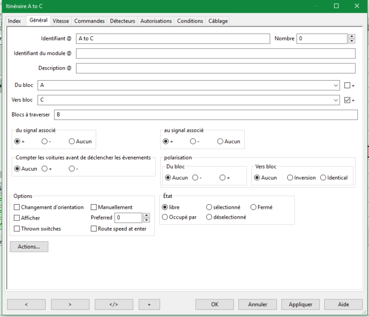Focus the Description text field

(215, 68)
